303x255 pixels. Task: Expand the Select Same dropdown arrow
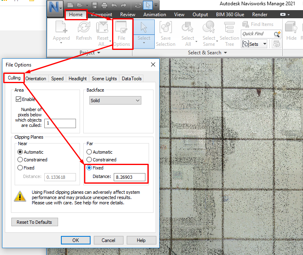(x=217, y=41)
